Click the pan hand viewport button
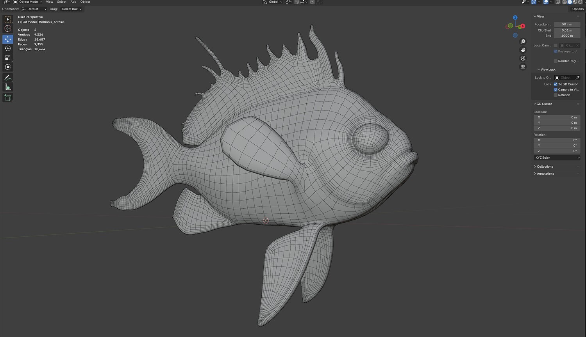This screenshot has height=337, width=586. (523, 50)
